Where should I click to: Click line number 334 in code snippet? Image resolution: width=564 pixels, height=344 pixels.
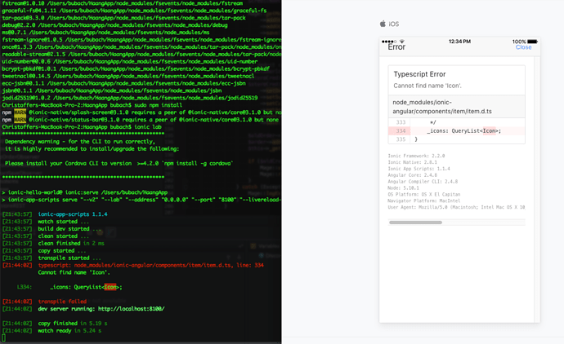(x=401, y=131)
